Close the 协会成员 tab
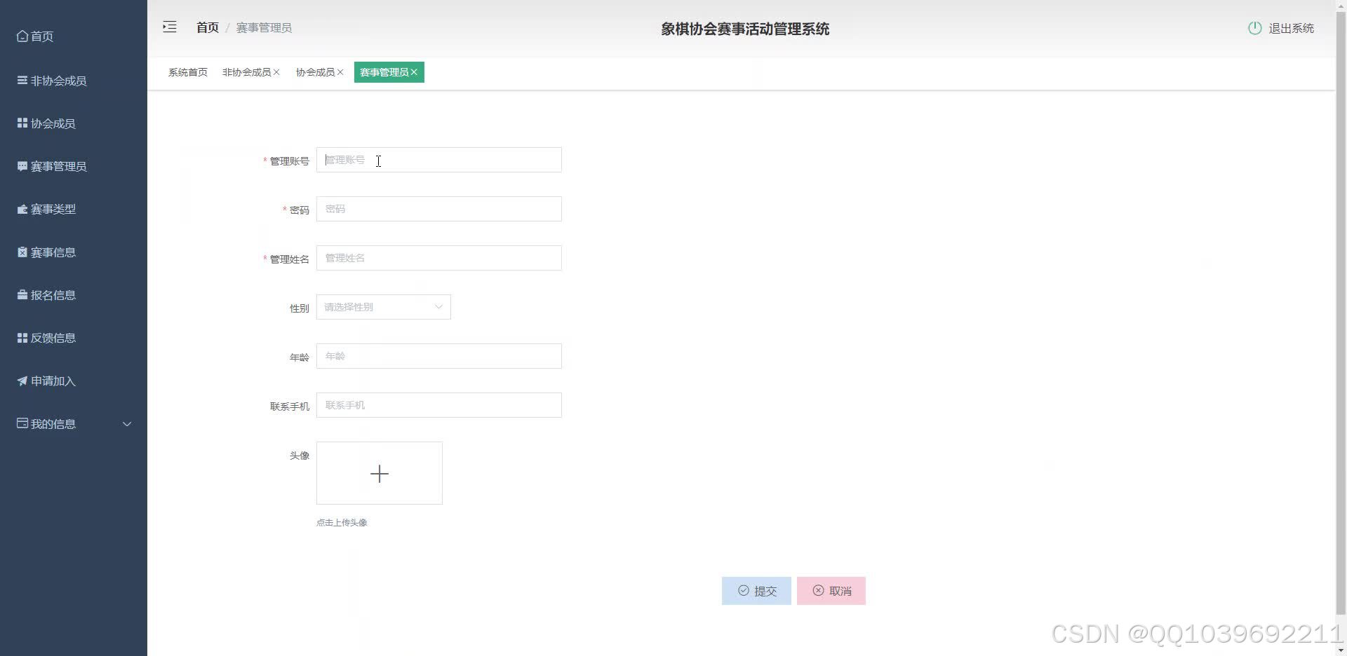Viewport: 1347px width, 656px height. point(340,72)
